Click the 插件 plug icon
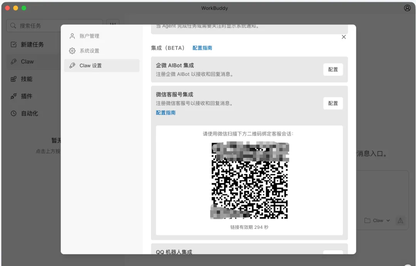Screen dimensions: 416x266 pyautogui.click(x=13, y=96)
